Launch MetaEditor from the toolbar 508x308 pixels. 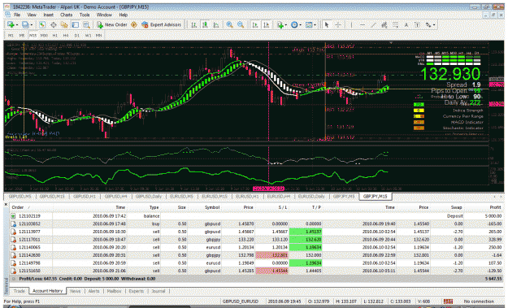coord(134,25)
